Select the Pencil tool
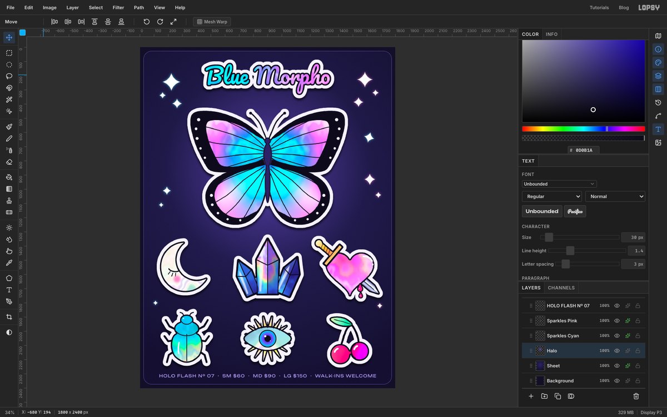 click(x=9, y=138)
